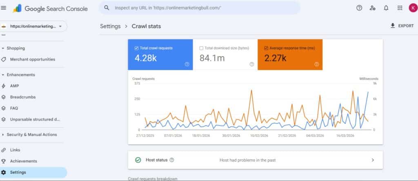
Task: Click the Total crawl requests card
Action: (x=160, y=55)
